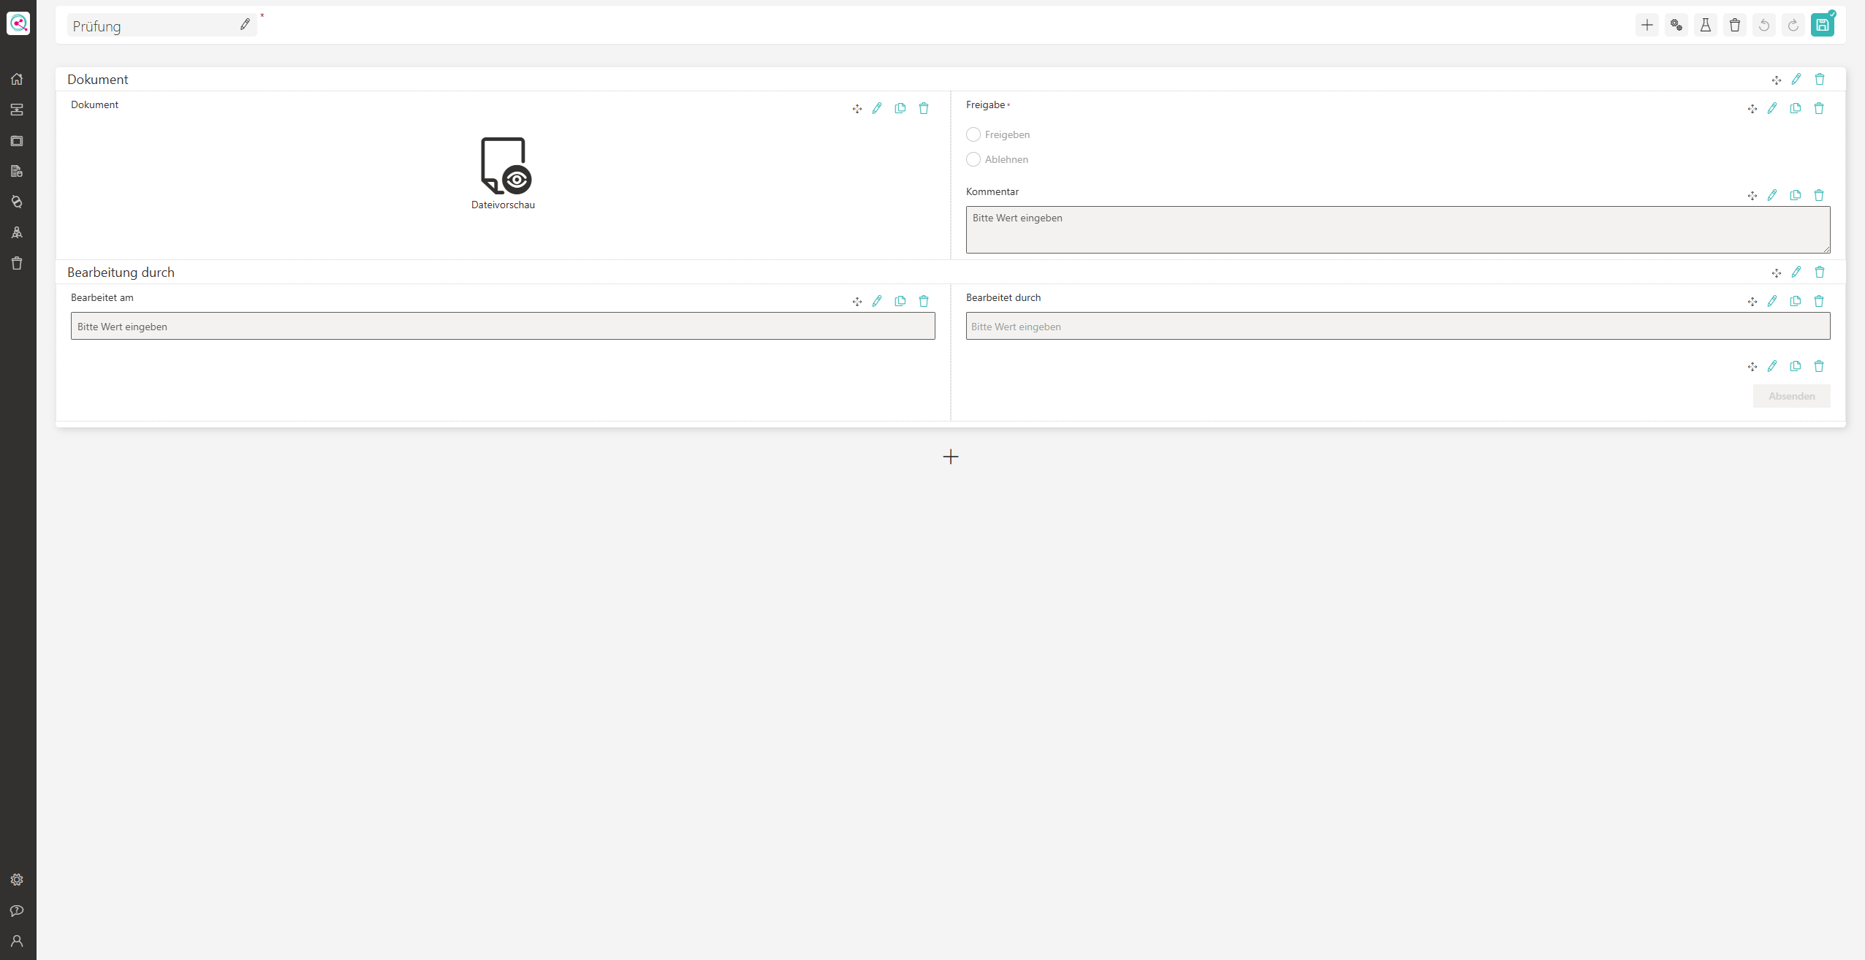
Task: Open user profile icon in sidebar bottom
Action: (17, 941)
